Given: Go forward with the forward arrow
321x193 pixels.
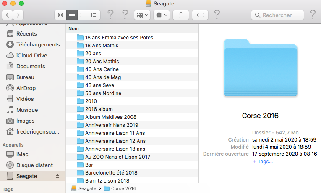Looking at the screenshot, I should click(x=18, y=15).
